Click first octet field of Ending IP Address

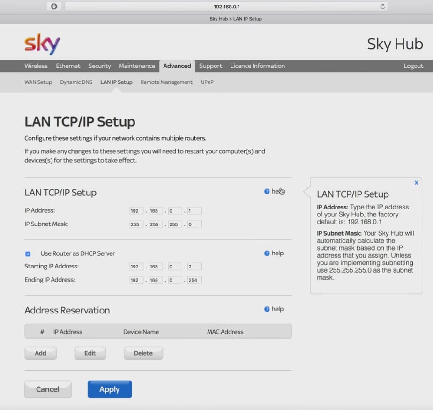(136, 280)
